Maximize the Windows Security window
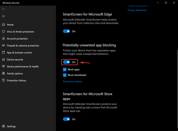 (x=166, y=3)
